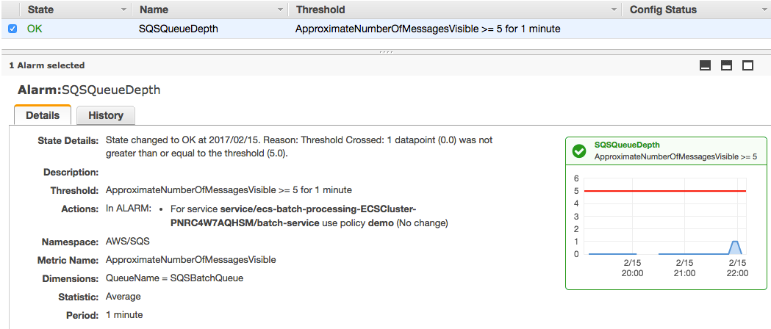771x329 pixels.
Task: Open the SQSQueueDepth graph thumbnail
Action: pyautogui.click(x=666, y=213)
